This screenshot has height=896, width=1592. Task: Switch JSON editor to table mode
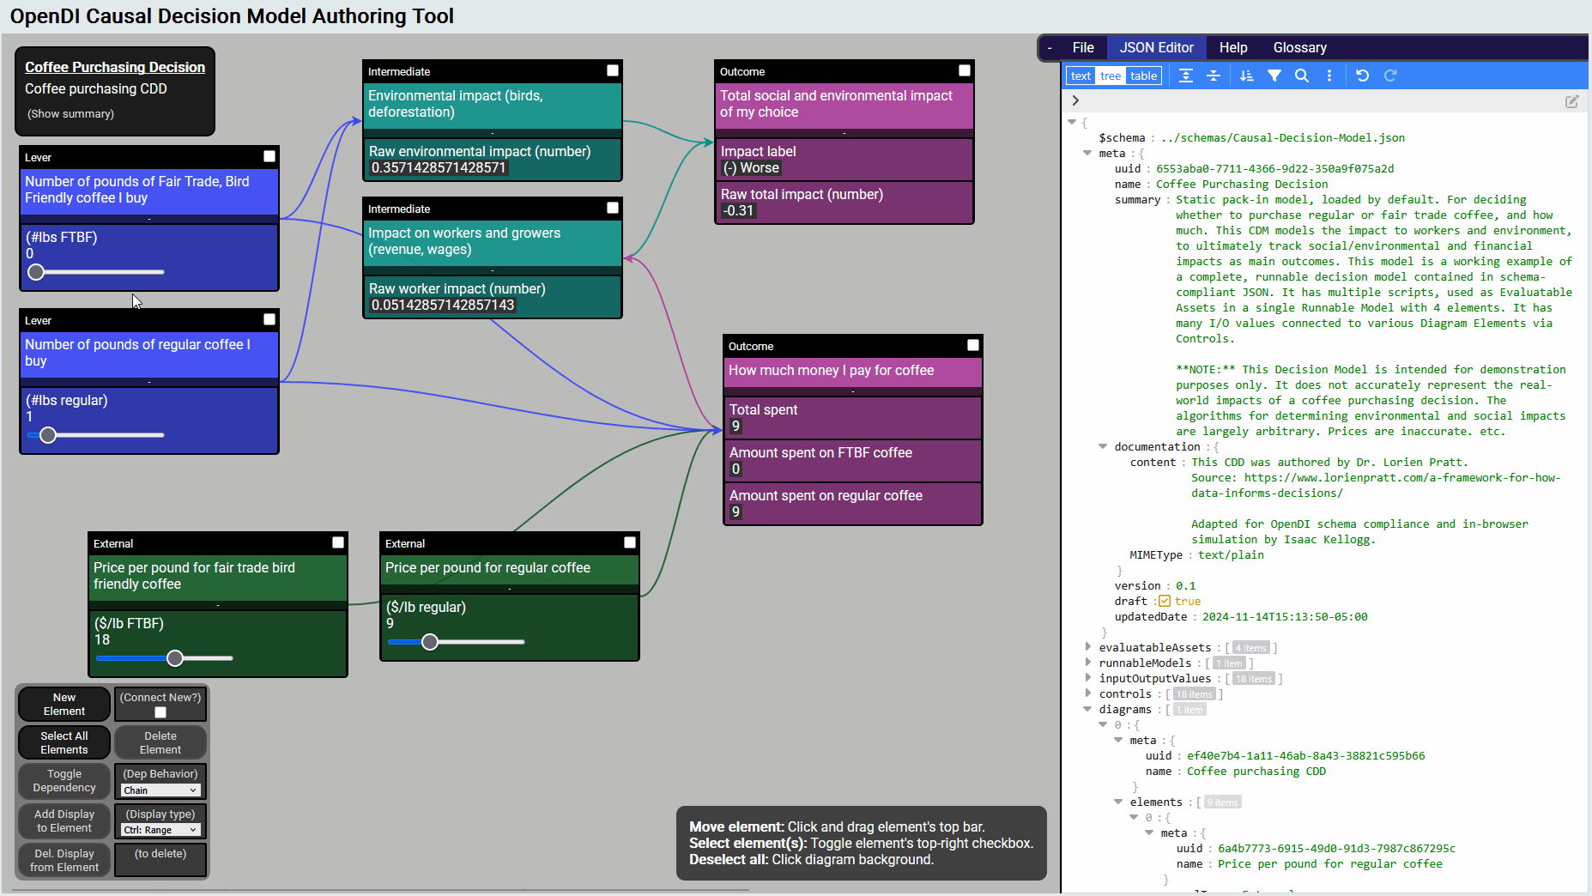(x=1143, y=76)
